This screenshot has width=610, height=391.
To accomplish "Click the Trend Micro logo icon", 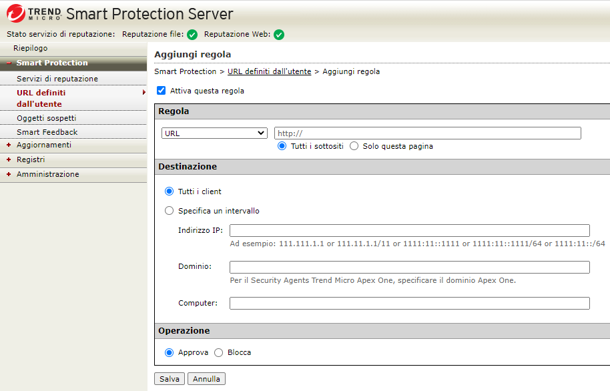I will tap(16, 13).
